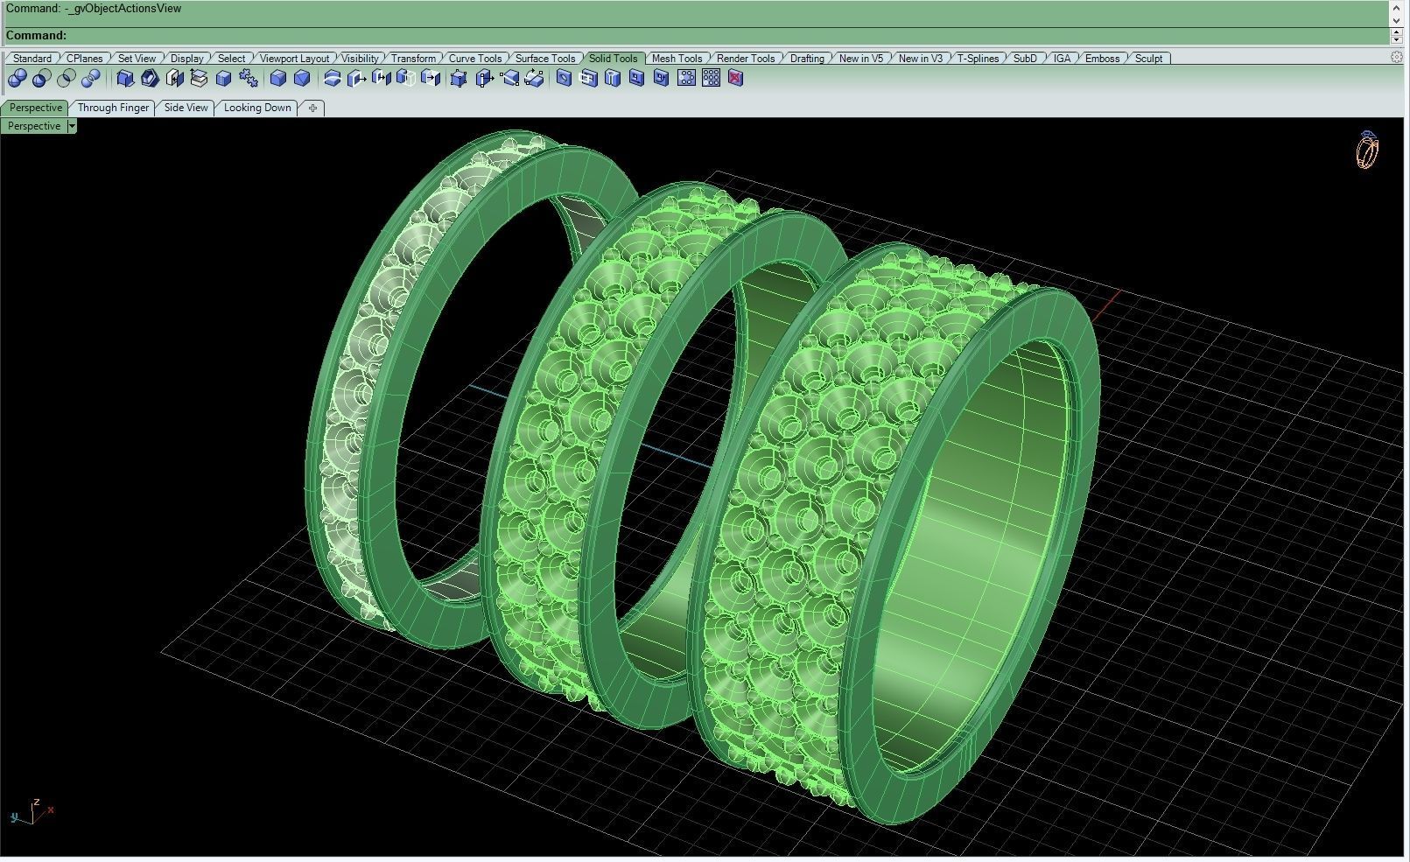Click the tilted slab split-face icon
Image resolution: width=1410 pixels, height=862 pixels.
tap(509, 79)
